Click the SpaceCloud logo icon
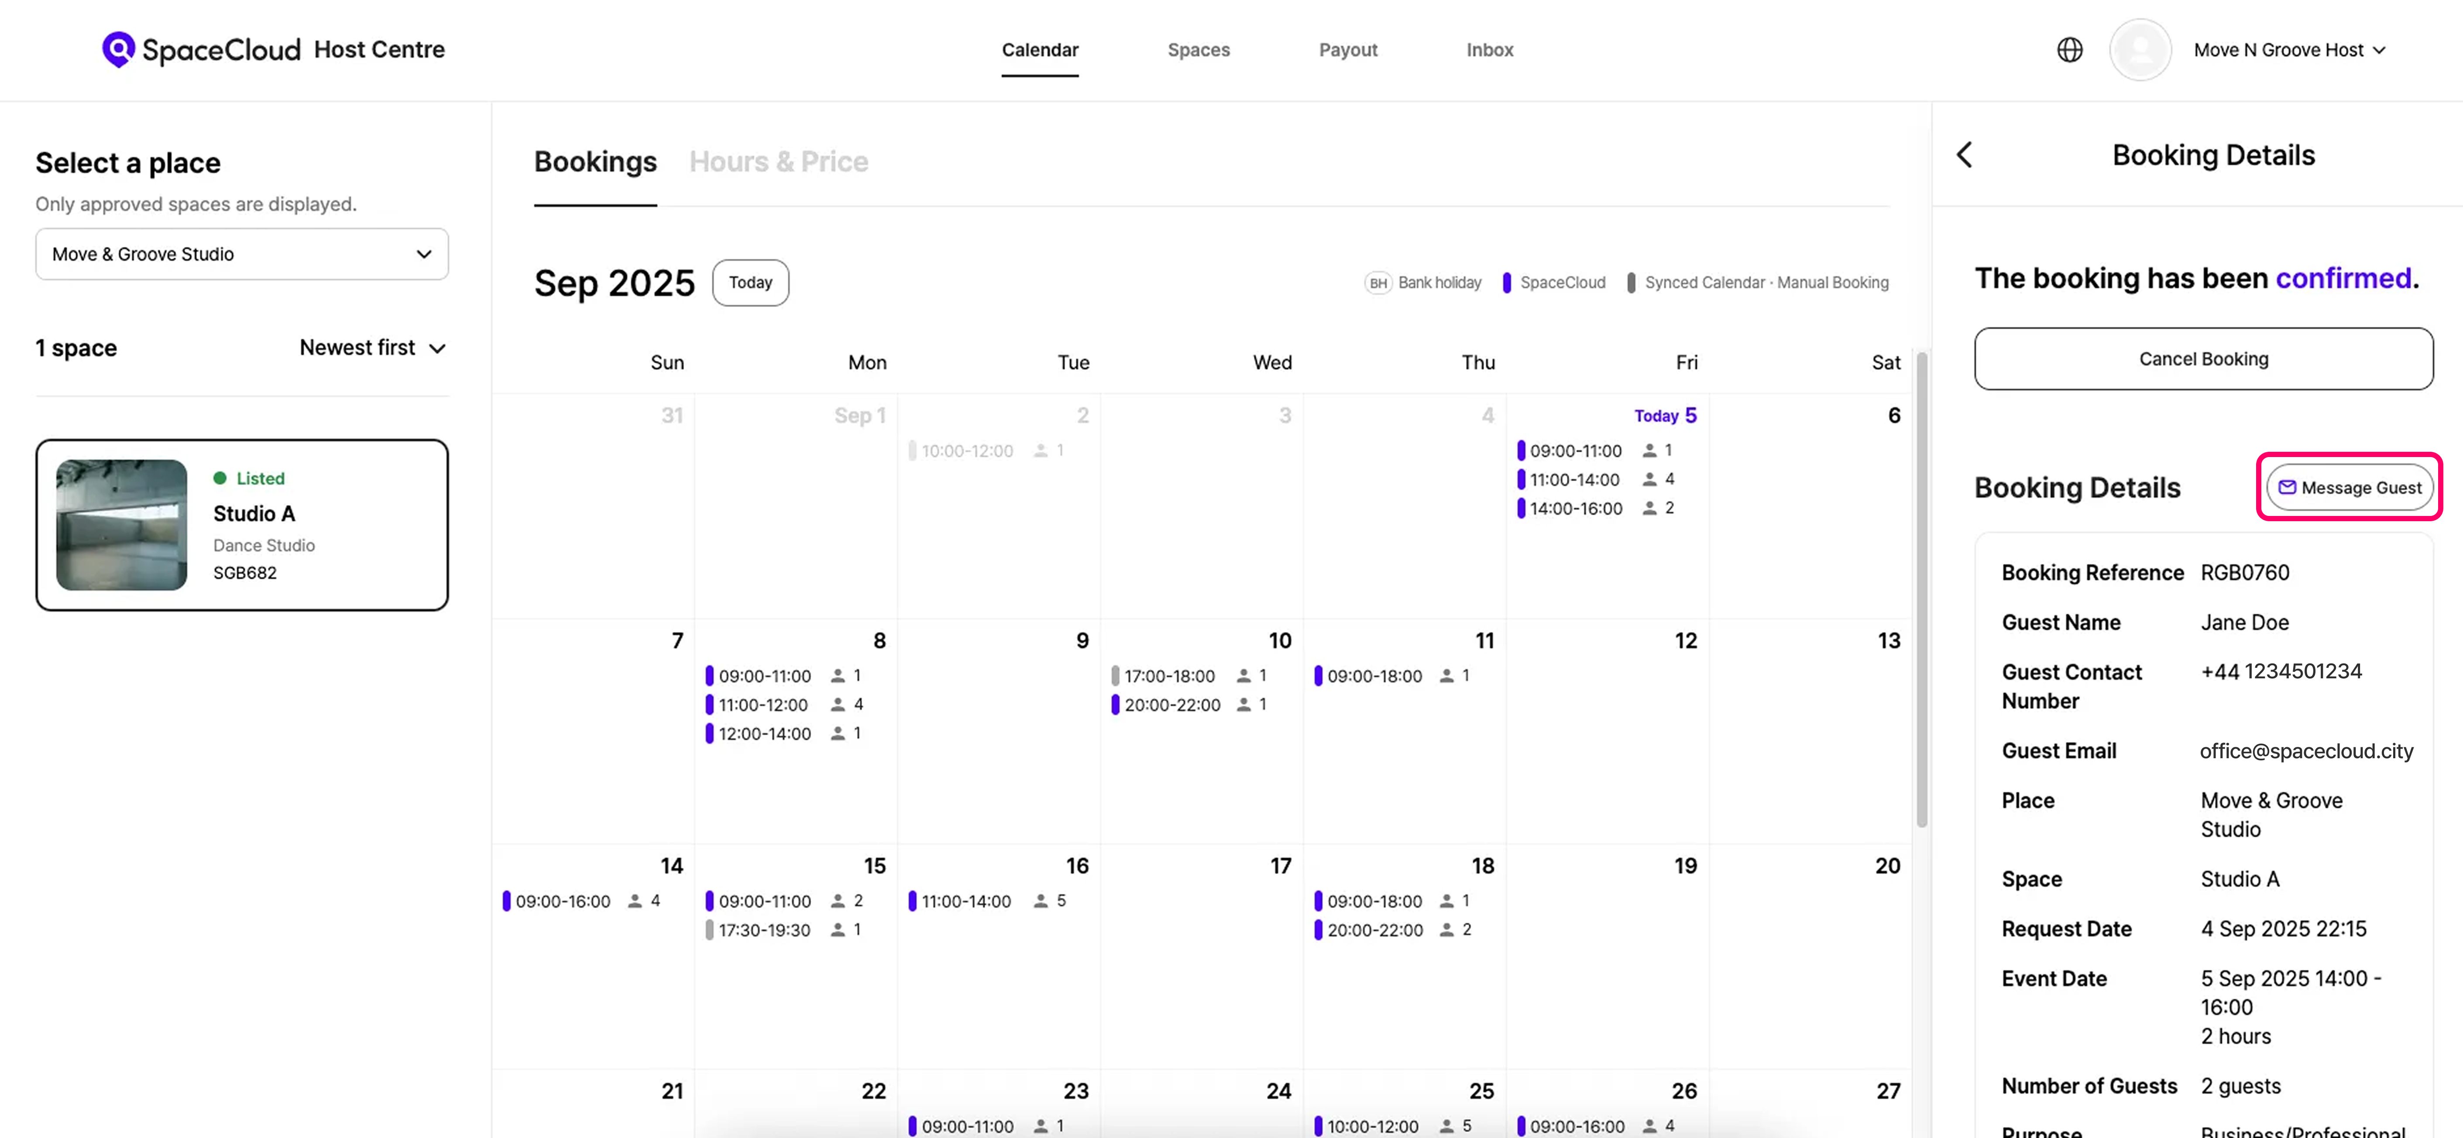The image size is (2463, 1138). point(119,49)
